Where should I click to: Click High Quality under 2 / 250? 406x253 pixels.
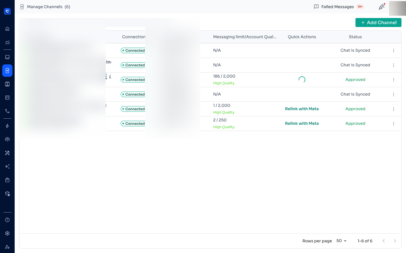coord(224,127)
